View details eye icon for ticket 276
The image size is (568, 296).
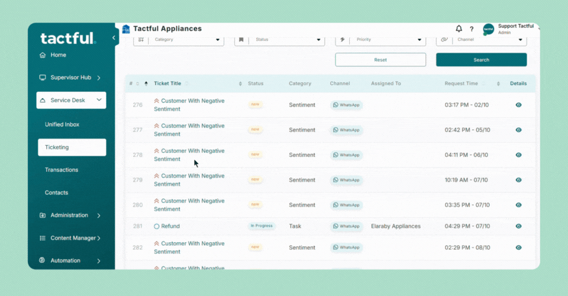[x=518, y=105]
